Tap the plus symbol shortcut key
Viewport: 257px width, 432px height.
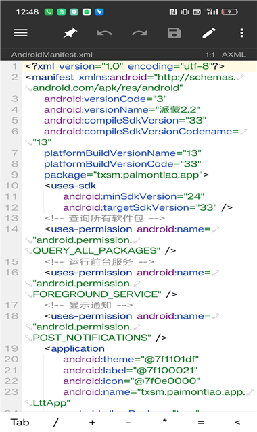[x=92, y=422]
